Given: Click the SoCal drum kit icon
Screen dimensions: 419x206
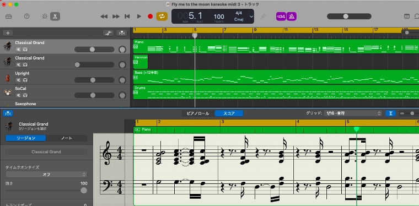Looking at the screenshot, I should (x=7, y=93).
